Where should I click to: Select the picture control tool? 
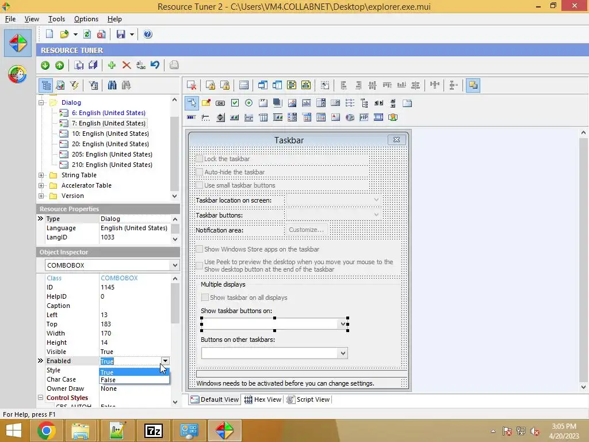[292, 103]
